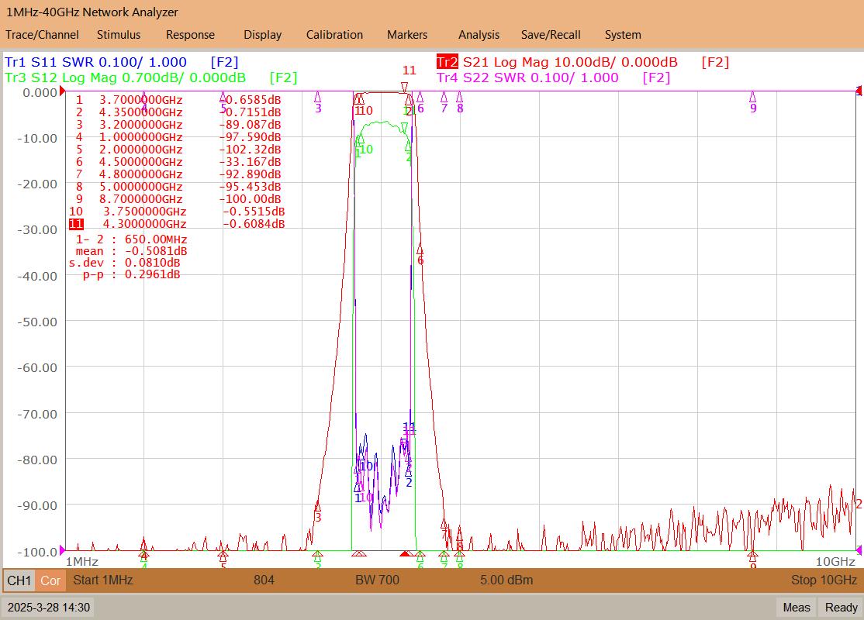Select the highlighted marker 11 row in table
This screenshot has height=620, width=864.
pos(177,224)
